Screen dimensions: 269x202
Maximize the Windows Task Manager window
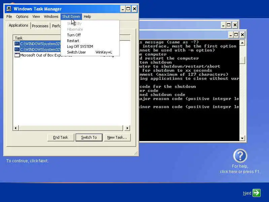click(x=128, y=9)
